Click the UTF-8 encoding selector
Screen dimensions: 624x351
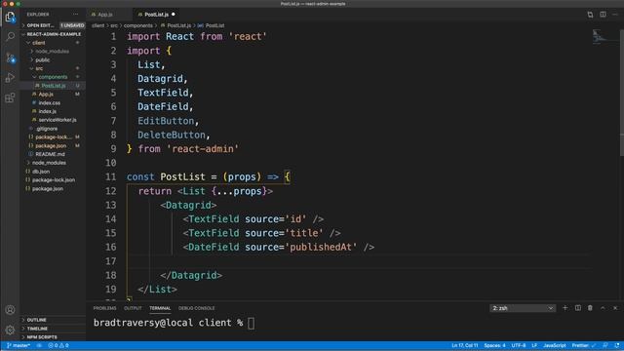click(519, 345)
